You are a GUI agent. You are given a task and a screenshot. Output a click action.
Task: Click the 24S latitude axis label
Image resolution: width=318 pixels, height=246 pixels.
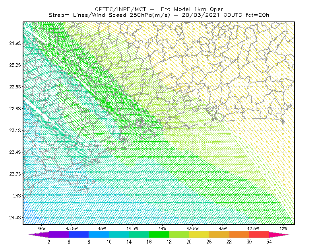point(17,195)
